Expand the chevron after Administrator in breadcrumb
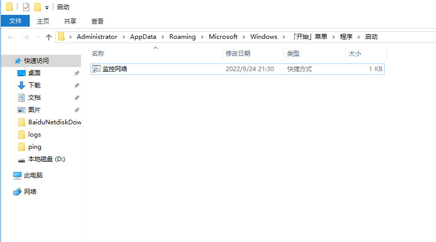The height and width of the screenshot is (242, 436). (124, 37)
